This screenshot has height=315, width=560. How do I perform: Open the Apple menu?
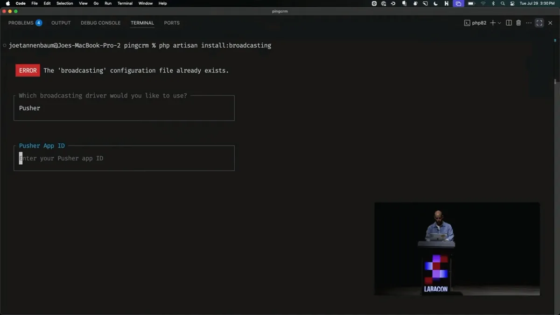pos(7,3)
